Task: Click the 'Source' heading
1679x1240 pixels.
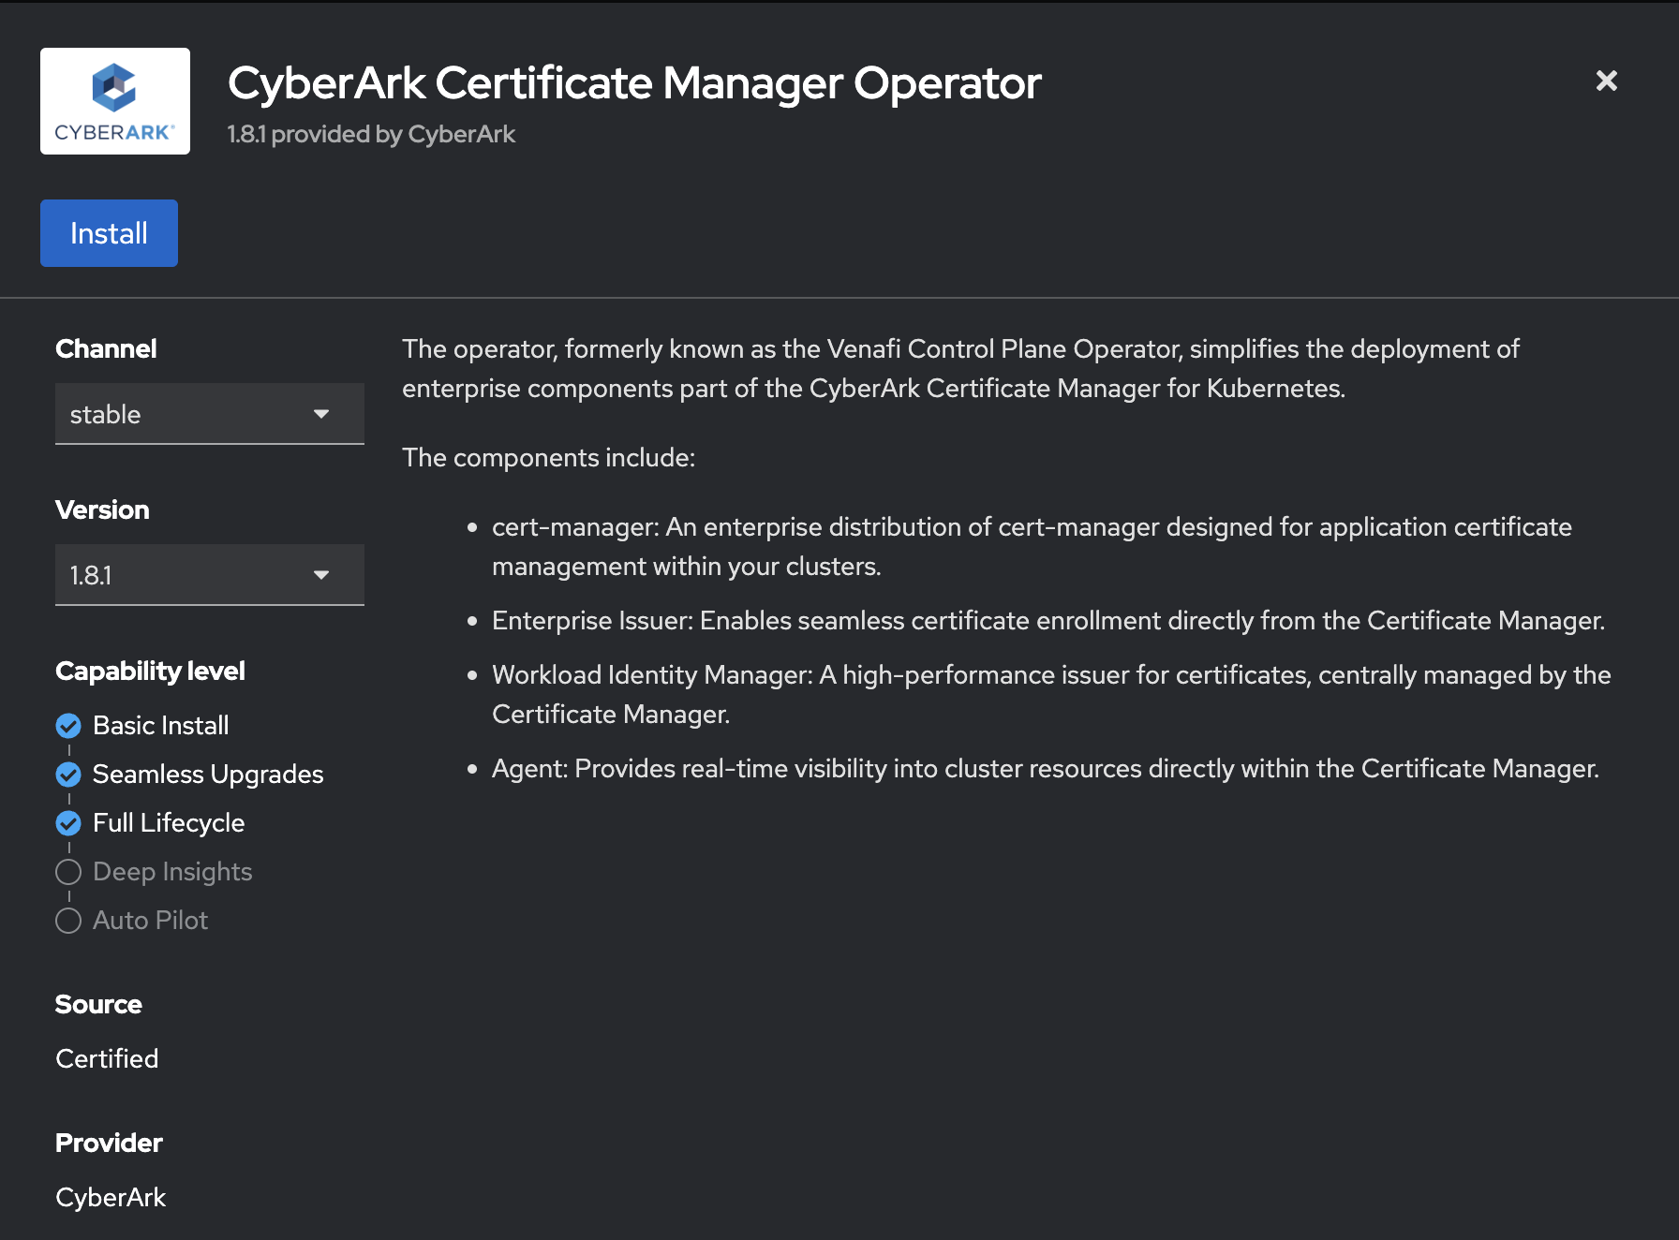Action: (x=98, y=1004)
